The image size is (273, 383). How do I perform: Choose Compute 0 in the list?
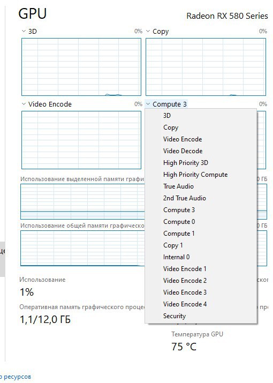[x=201, y=222]
